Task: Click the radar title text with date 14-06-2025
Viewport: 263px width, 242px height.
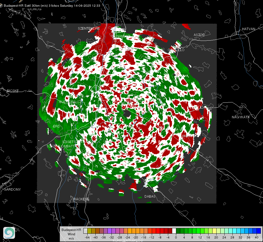Action: tap(52, 6)
